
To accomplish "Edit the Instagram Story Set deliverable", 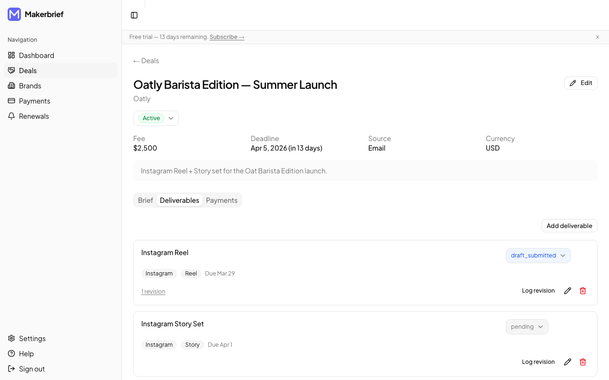I will (x=567, y=361).
